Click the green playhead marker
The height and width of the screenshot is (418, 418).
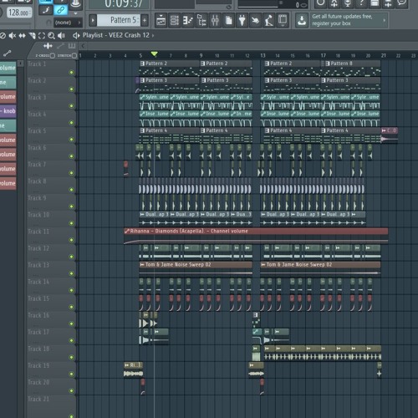[x=154, y=54]
